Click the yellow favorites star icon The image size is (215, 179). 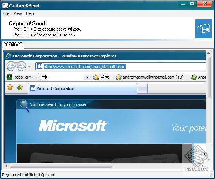10,87
